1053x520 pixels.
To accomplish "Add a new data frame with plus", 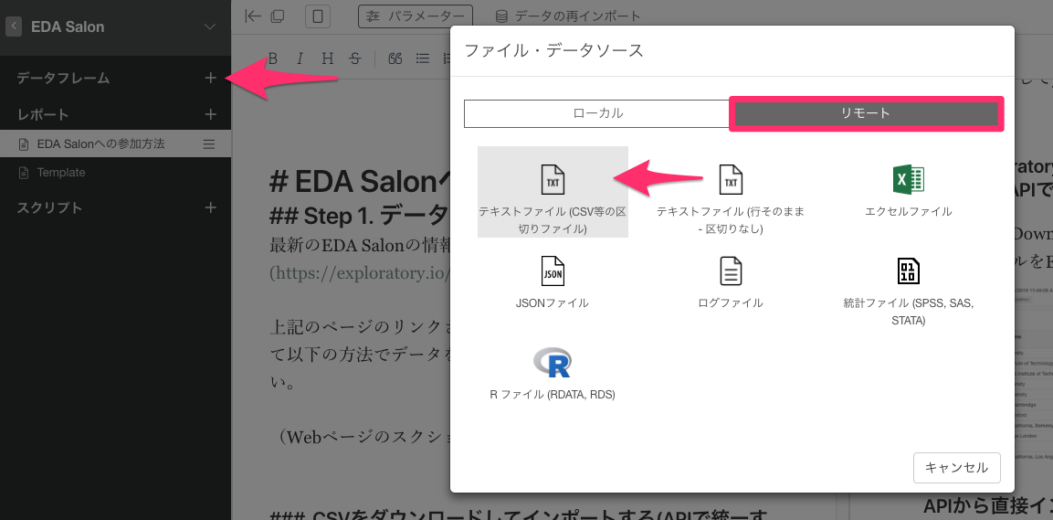I will click(x=210, y=78).
